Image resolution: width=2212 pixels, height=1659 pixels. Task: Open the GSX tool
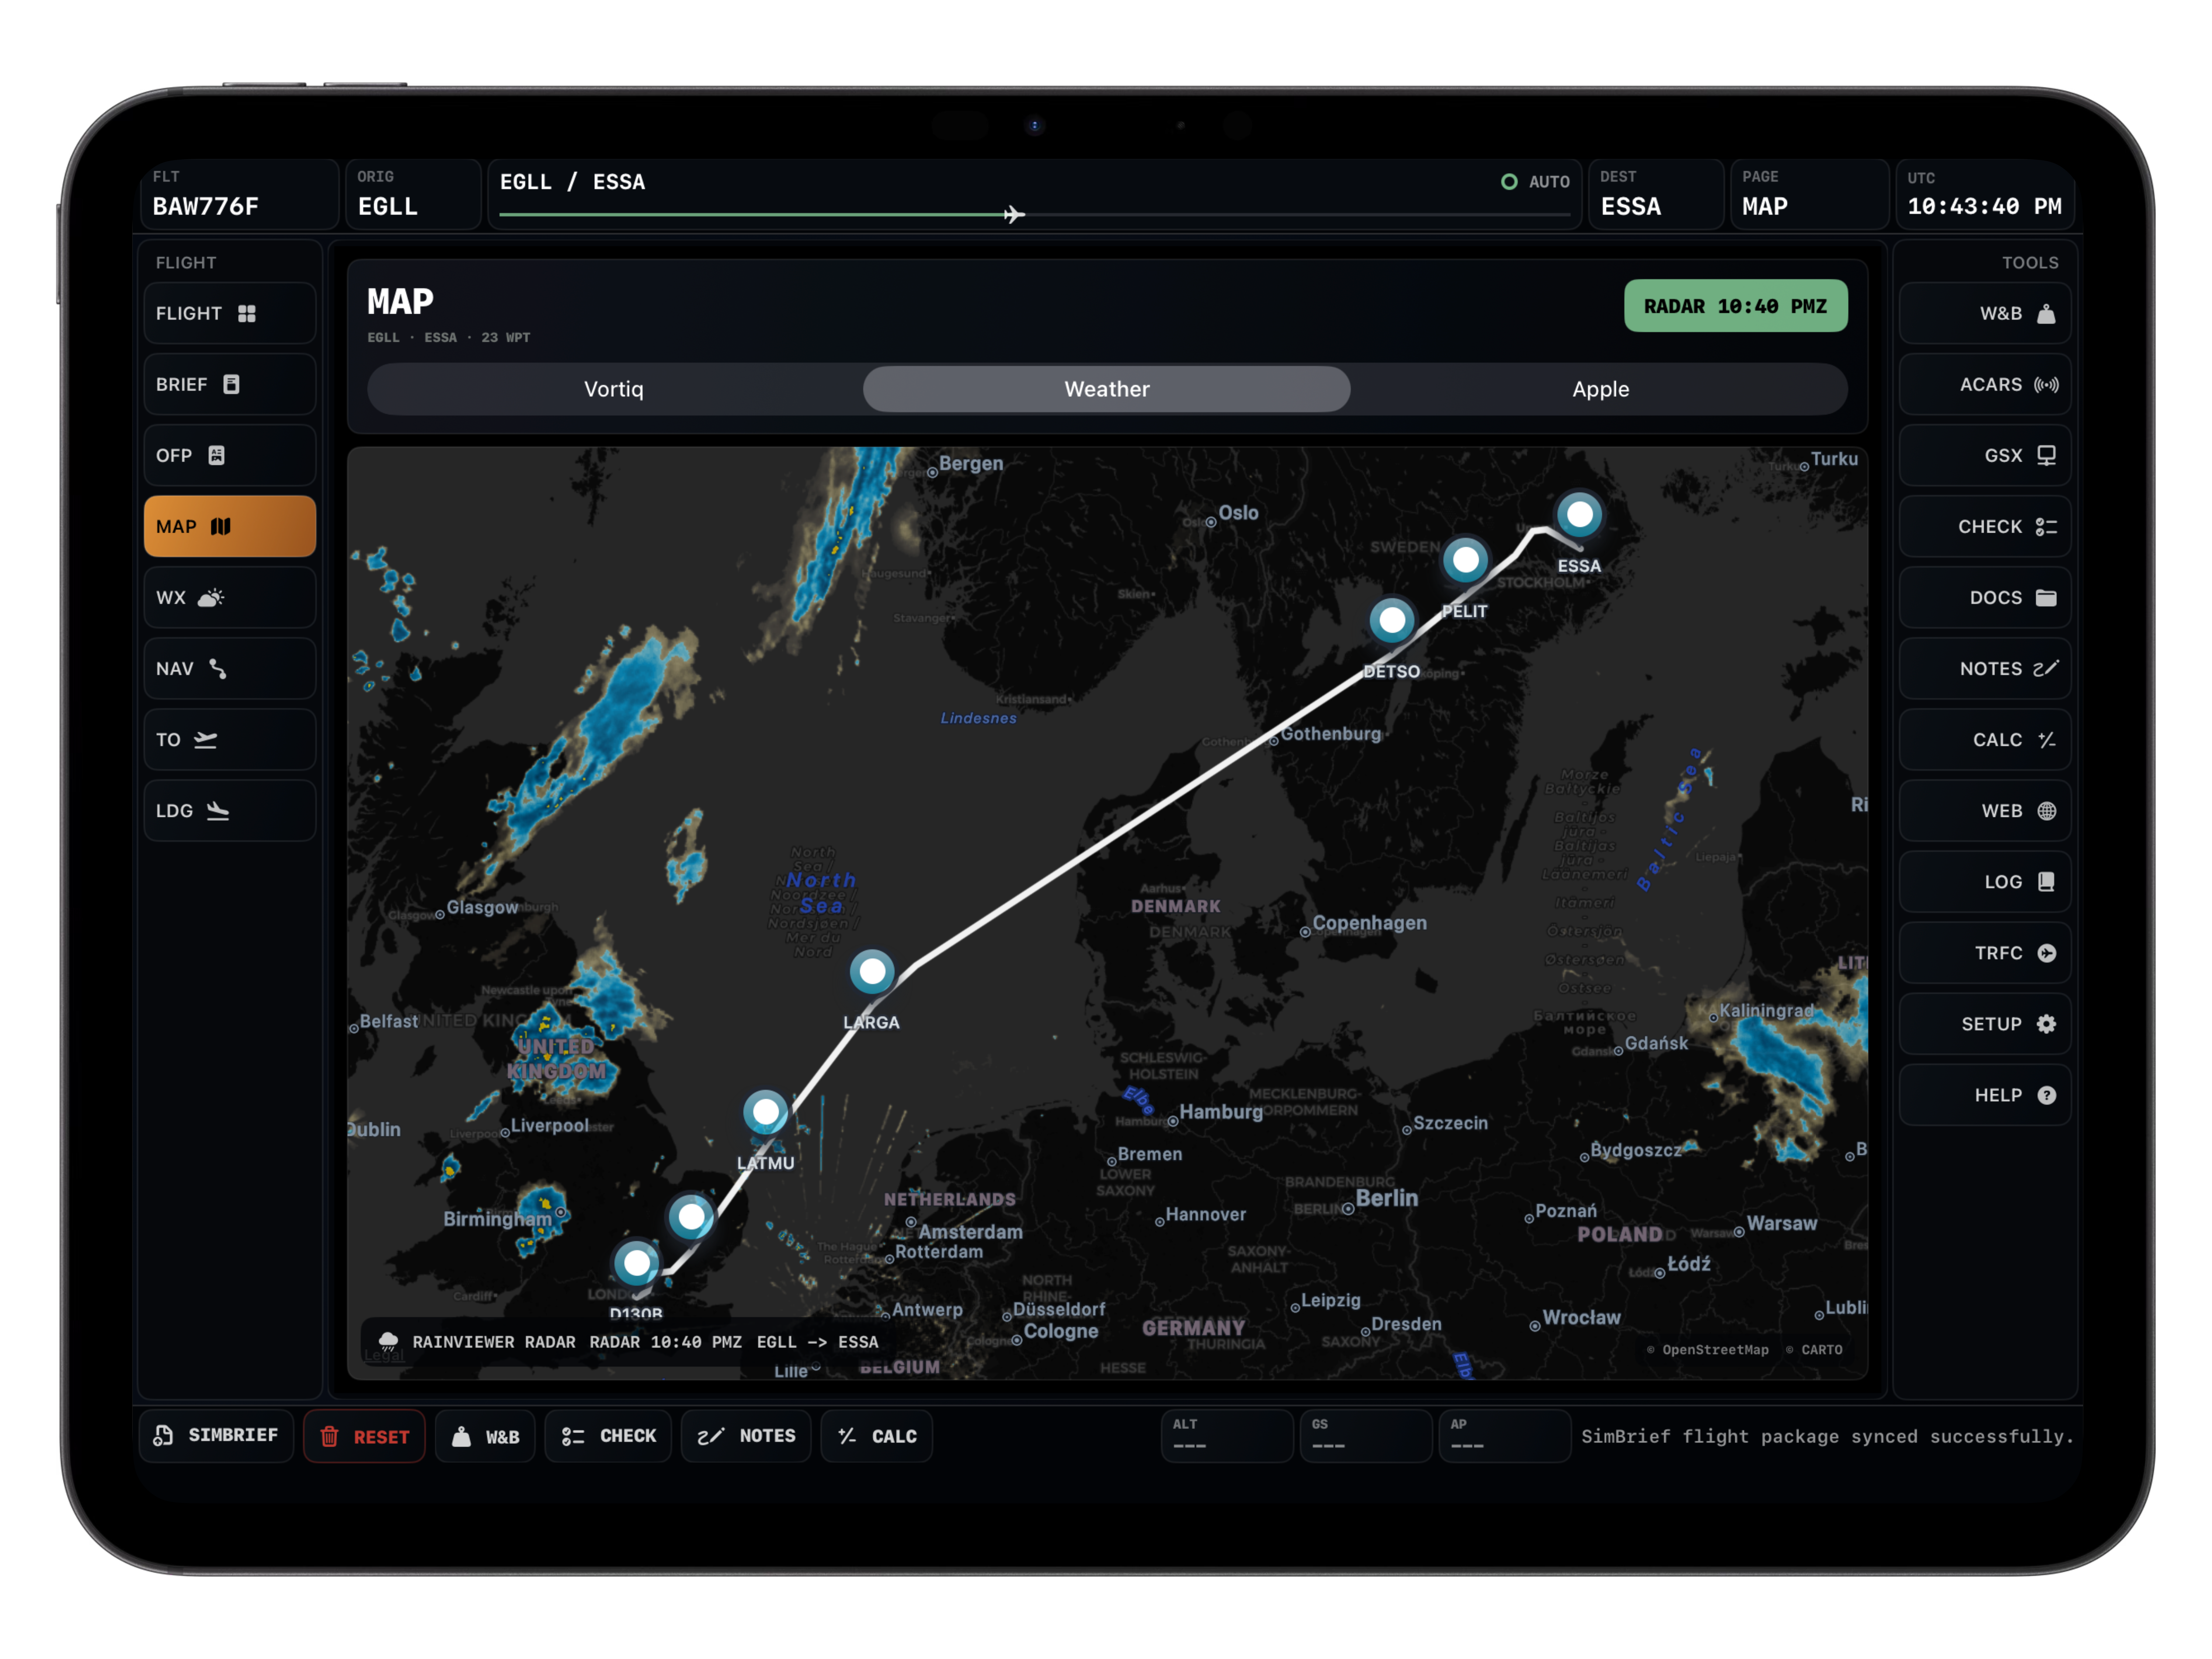coord(1985,456)
